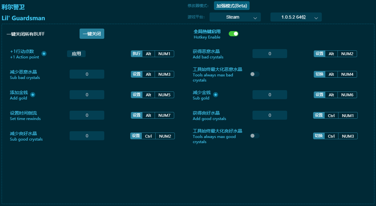376x206 pixels.
Task: Click NUM4 key of max bad crystals hotkey
Action: tap(347, 74)
